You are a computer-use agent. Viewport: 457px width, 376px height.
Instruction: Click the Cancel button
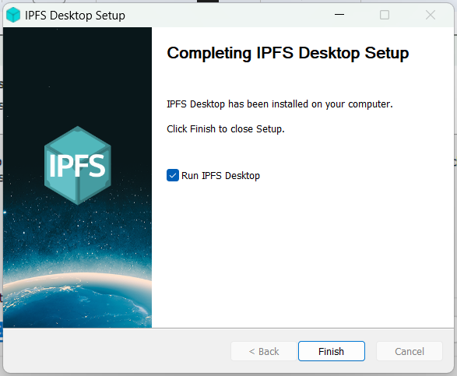pyautogui.click(x=410, y=351)
